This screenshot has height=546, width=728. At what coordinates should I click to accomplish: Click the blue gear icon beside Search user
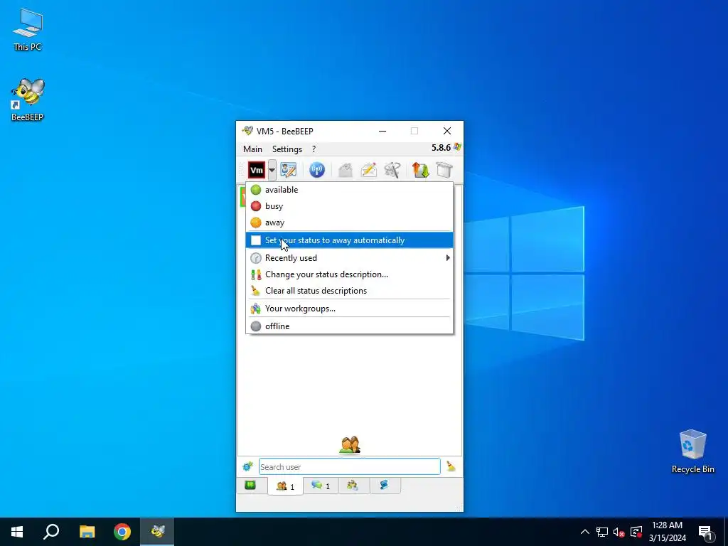pos(247,466)
